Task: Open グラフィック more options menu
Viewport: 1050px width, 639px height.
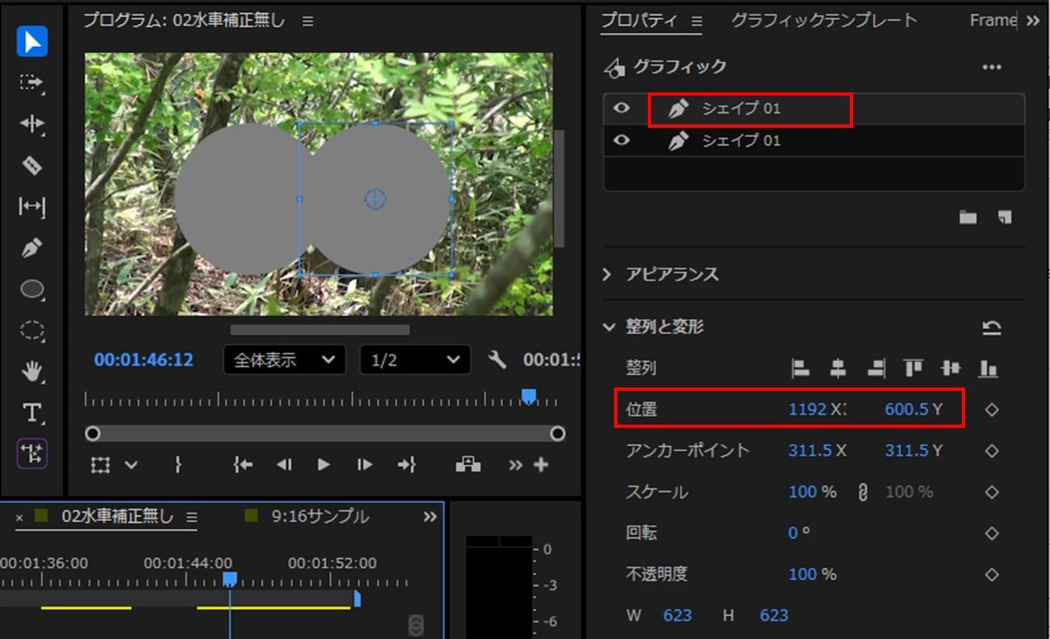Action: click(x=992, y=68)
